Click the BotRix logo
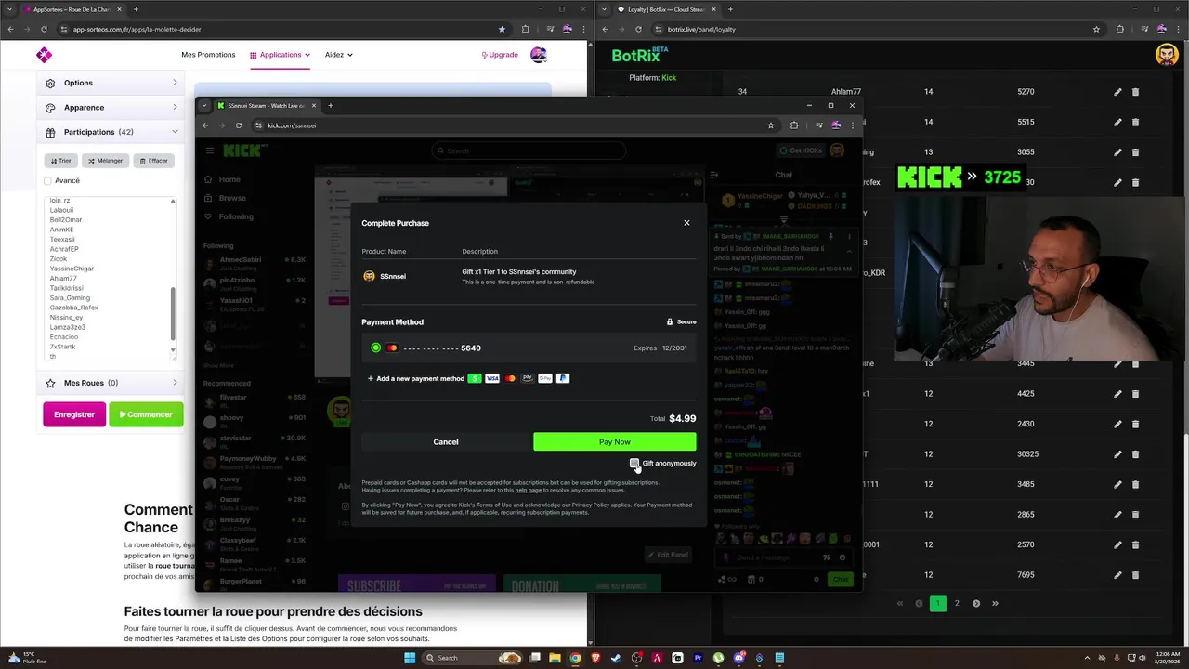Viewport: 1189px width, 669px height. [x=639, y=55]
